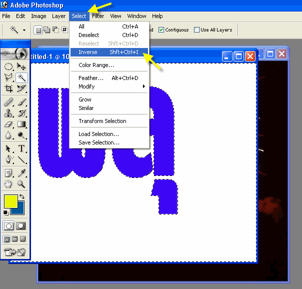Image resolution: width=302 pixels, height=289 pixels.
Task: Select the Line tool
Action: [21, 159]
